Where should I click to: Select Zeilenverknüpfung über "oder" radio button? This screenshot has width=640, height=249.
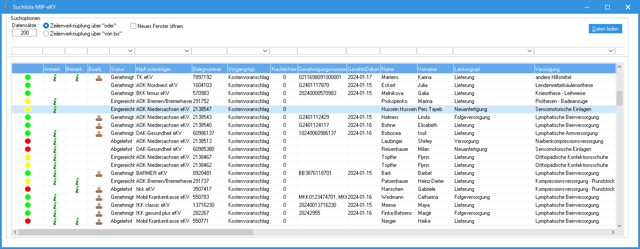pyautogui.click(x=46, y=26)
